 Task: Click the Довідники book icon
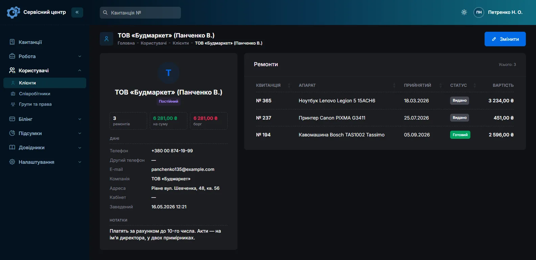12,147
